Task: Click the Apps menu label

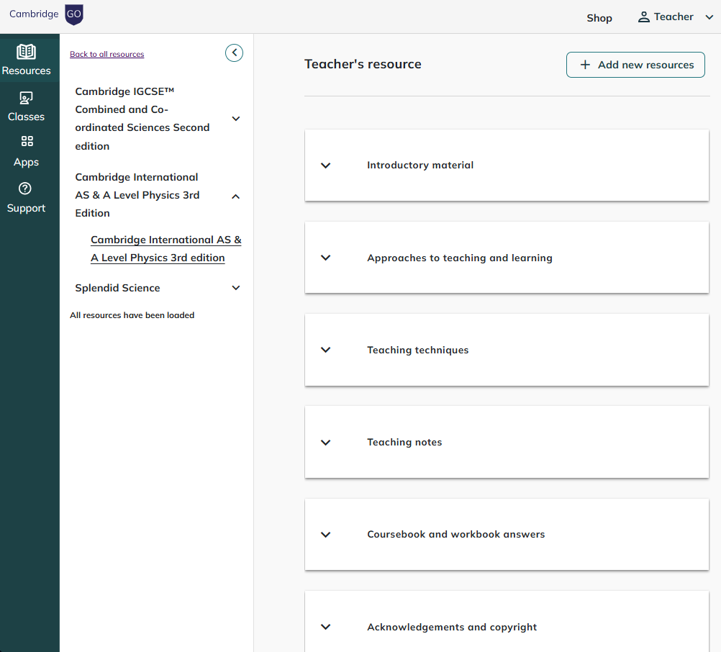Action: 26,163
